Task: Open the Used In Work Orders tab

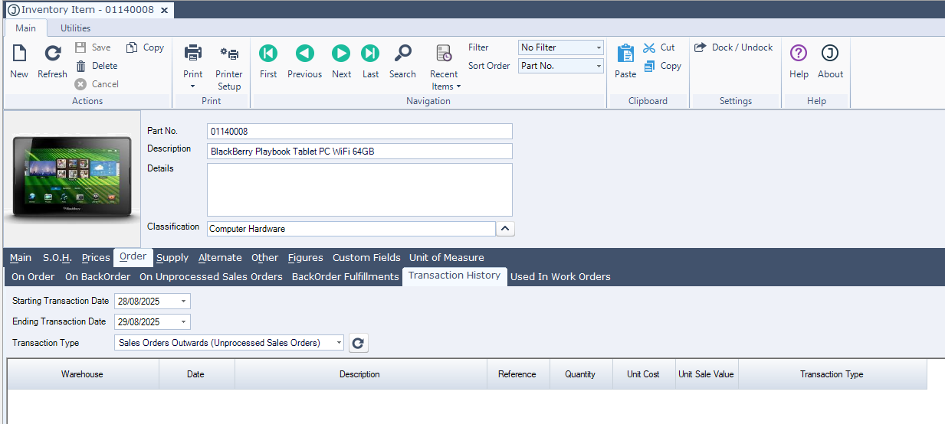Action: pos(560,276)
